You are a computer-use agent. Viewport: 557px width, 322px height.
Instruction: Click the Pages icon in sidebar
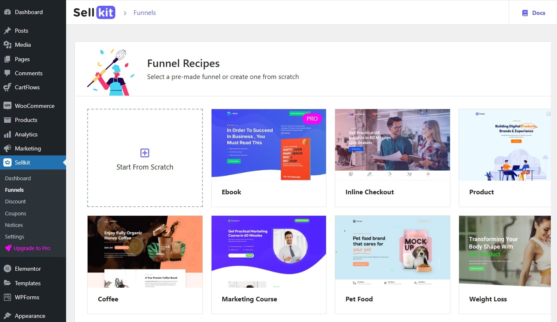click(x=7, y=59)
